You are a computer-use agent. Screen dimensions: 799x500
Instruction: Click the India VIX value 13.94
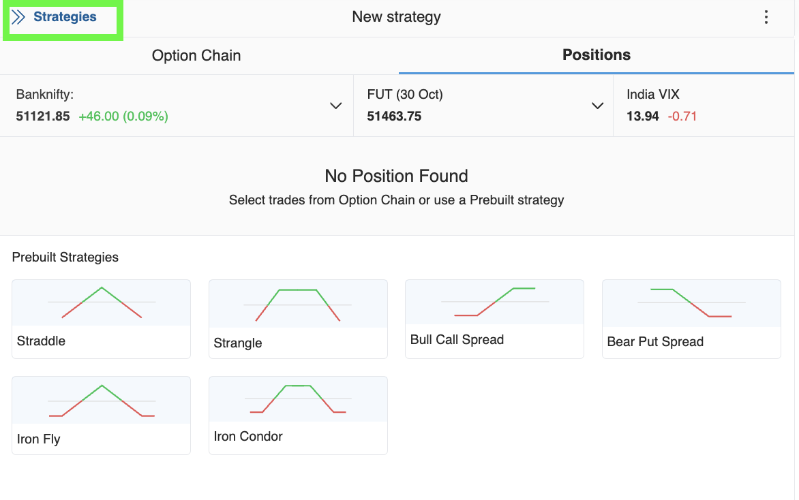(x=643, y=116)
